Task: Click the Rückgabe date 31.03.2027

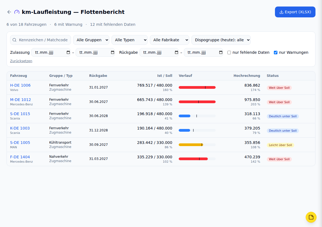Action: [x=98, y=159]
